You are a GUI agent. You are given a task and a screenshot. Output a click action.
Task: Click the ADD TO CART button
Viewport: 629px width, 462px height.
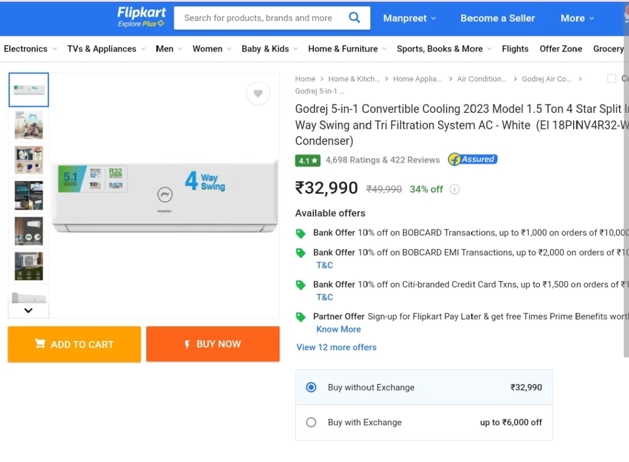point(74,344)
